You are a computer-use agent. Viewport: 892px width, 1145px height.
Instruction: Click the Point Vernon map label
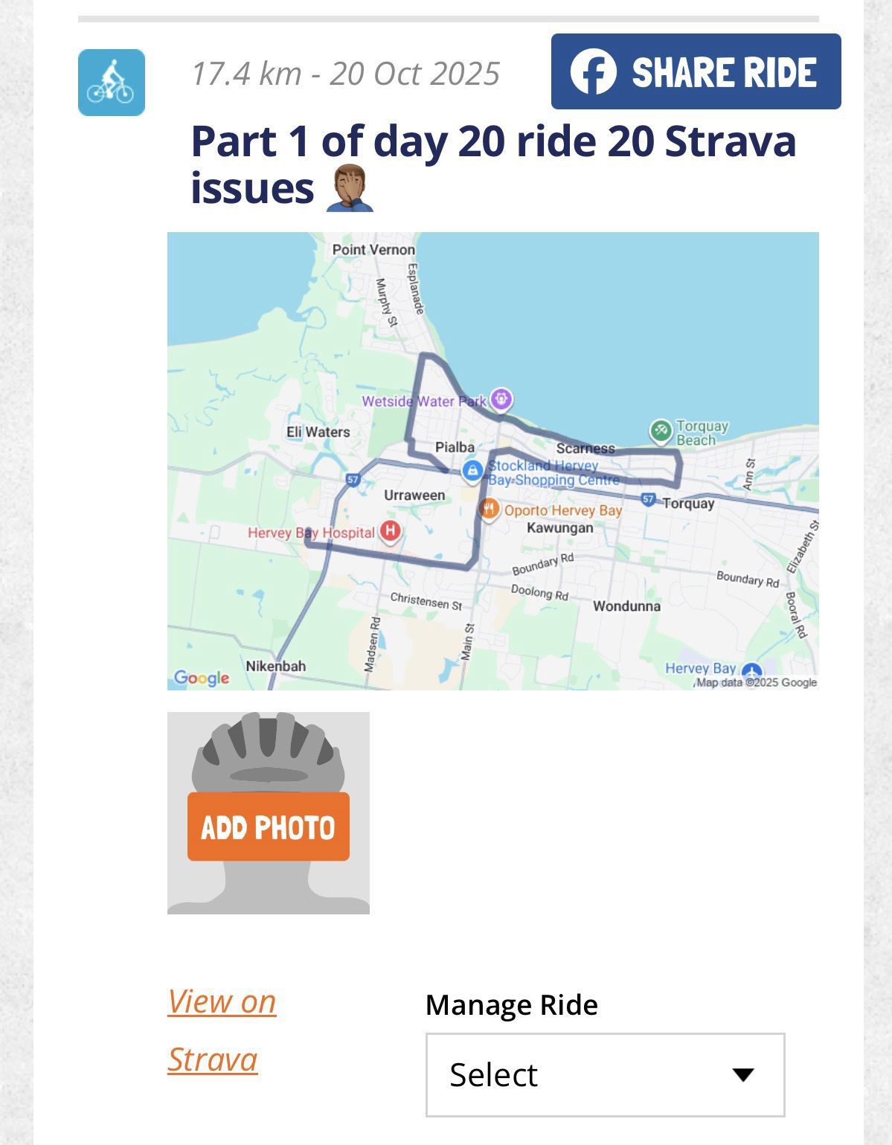click(x=373, y=250)
